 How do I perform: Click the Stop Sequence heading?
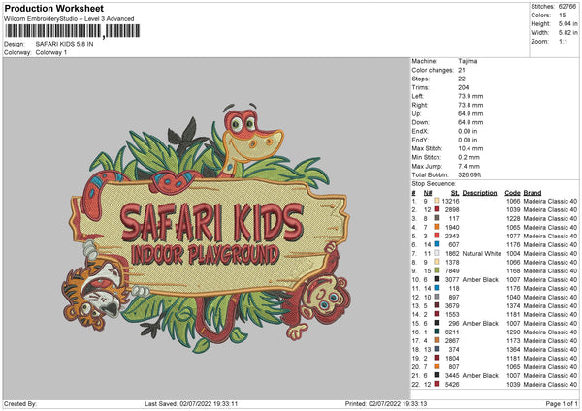tap(434, 183)
